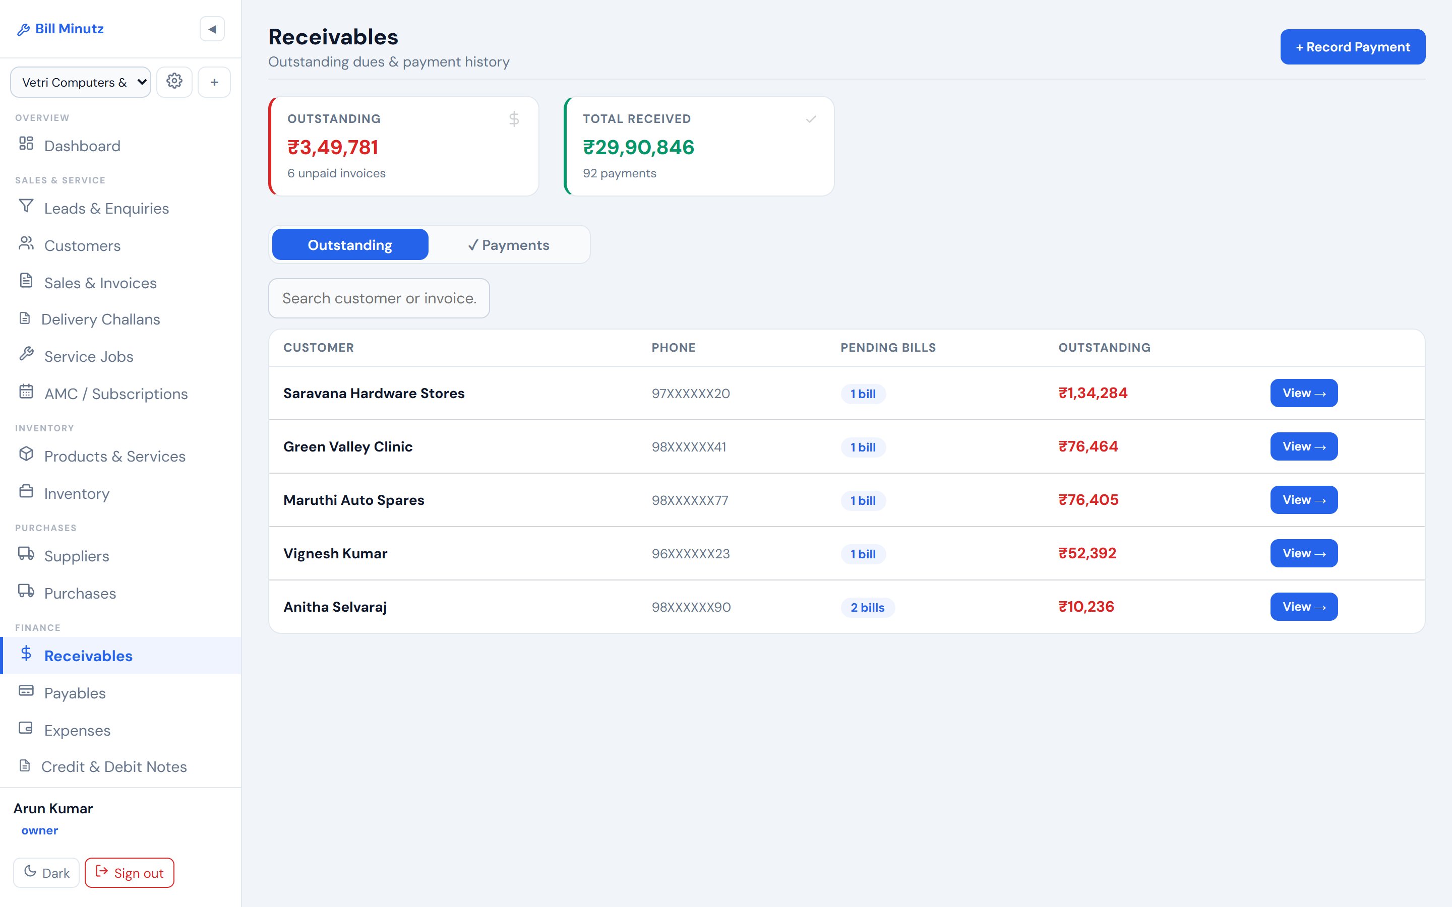Select the Outstanding tab
Viewport: 1452px width, 907px height.
click(x=350, y=245)
